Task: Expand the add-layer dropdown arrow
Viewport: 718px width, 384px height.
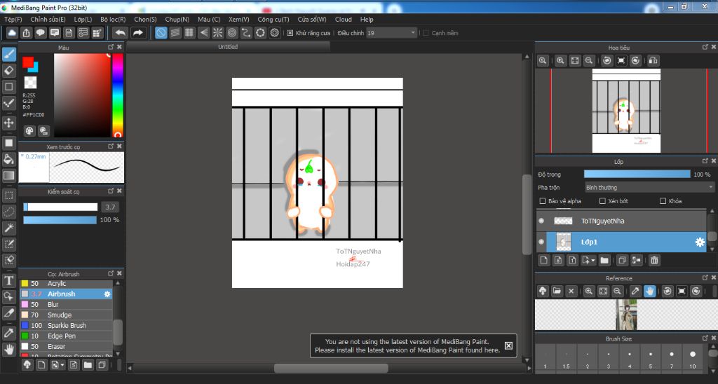Action: pos(593,260)
